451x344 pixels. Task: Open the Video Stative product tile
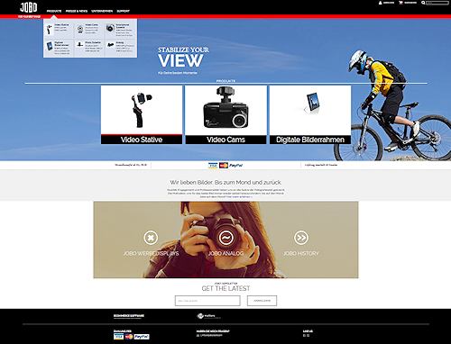(x=142, y=114)
